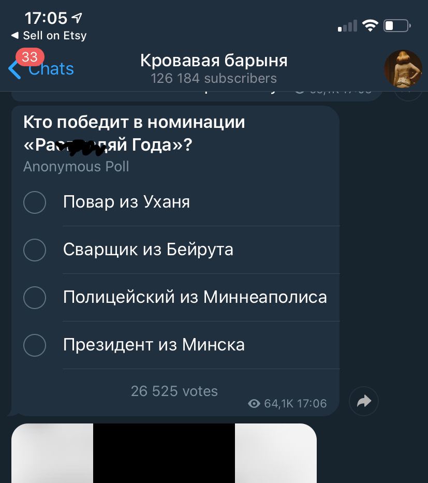The height and width of the screenshot is (483, 428).
Task: Open the channel profile avatar
Action: 403,69
